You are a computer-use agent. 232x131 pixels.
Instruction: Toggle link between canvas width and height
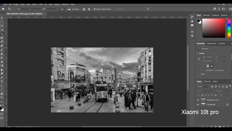(x=199, y=59)
